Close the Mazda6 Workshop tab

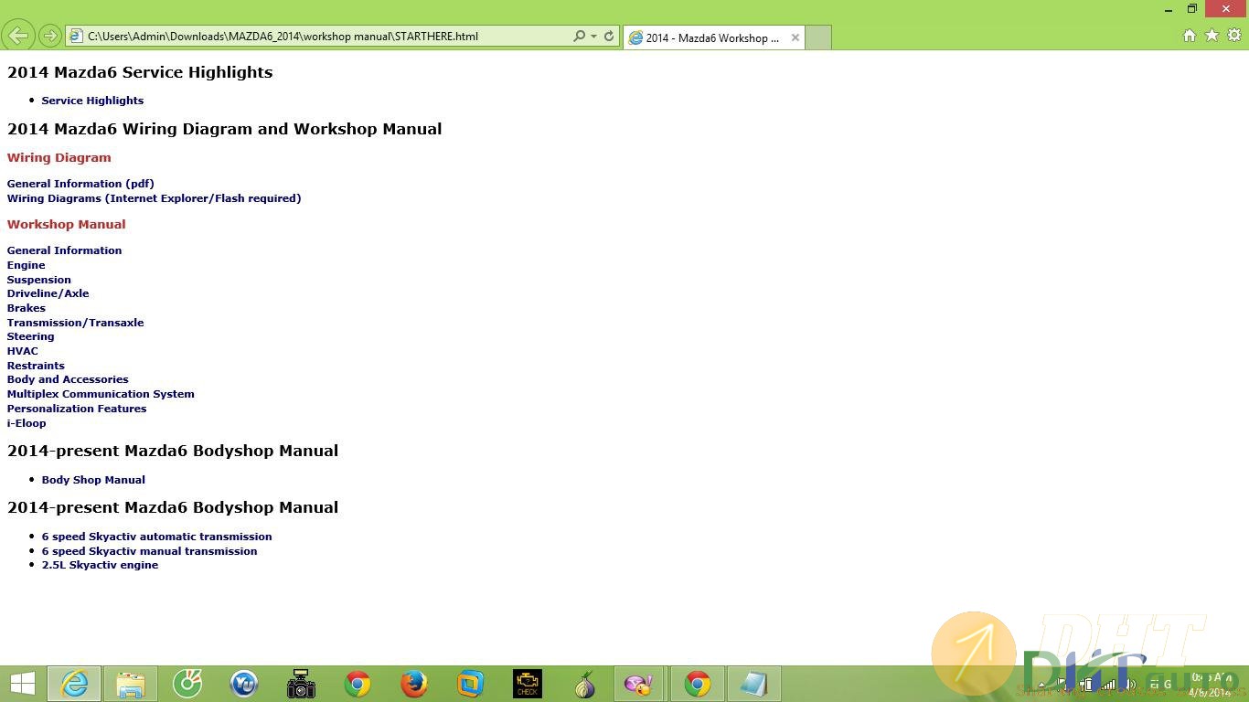[x=795, y=37]
